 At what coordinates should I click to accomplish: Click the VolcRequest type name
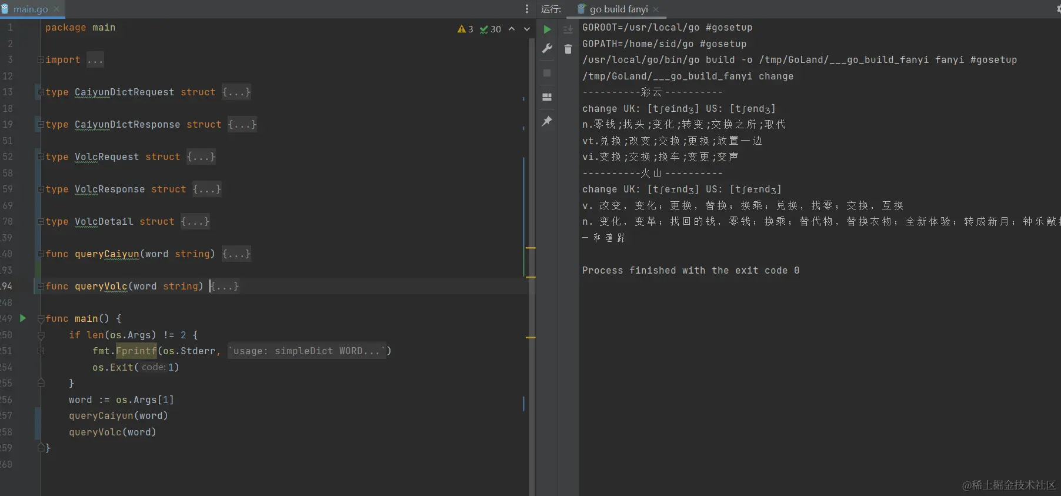click(x=106, y=157)
